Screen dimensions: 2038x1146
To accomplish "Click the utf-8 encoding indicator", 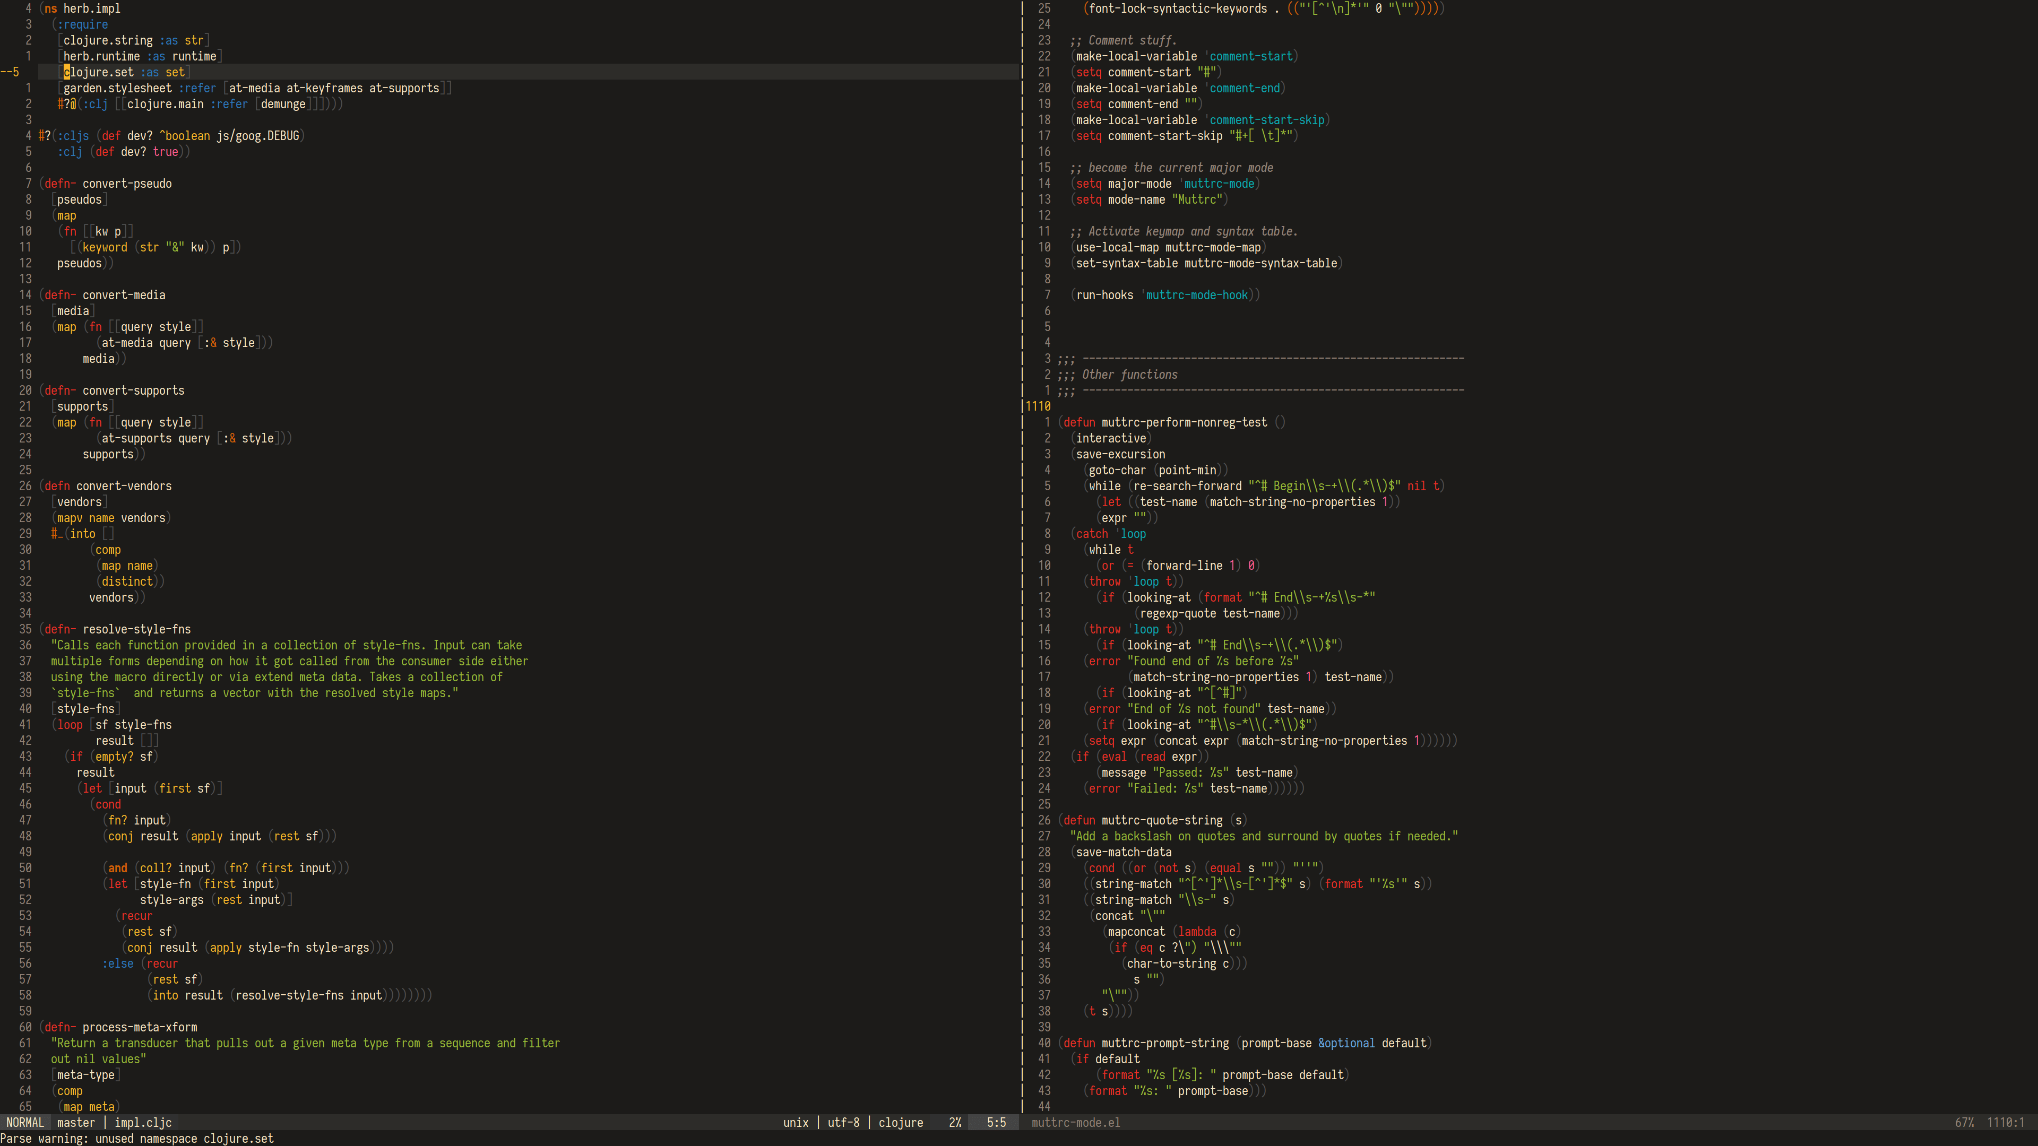I will (843, 1122).
